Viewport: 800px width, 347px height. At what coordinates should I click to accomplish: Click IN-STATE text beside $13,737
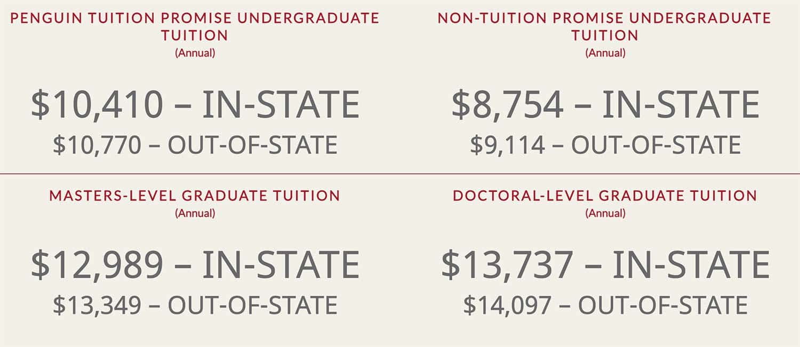coord(691,265)
